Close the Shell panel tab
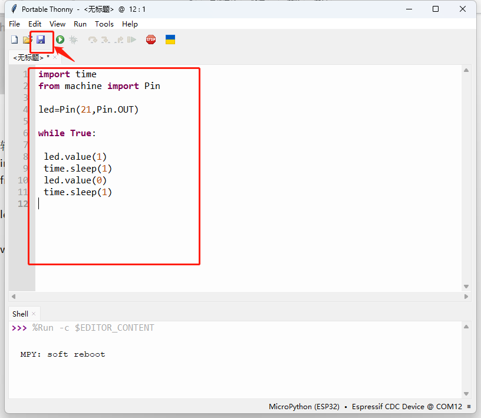The height and width of the screenshot is (418, 481). pos(34,314)
